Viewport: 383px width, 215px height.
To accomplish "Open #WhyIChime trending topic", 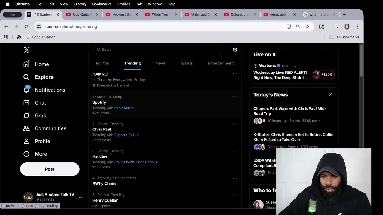I will pos(104,183).
